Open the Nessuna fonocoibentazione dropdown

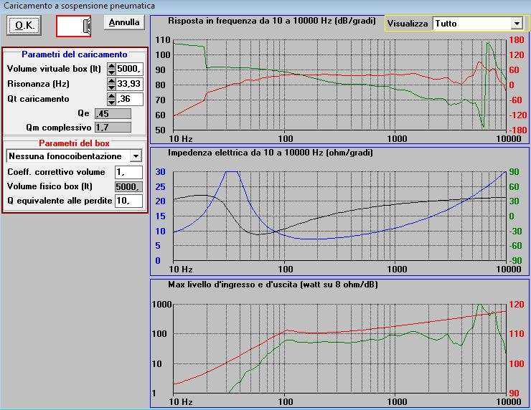[x=74, y=156]
